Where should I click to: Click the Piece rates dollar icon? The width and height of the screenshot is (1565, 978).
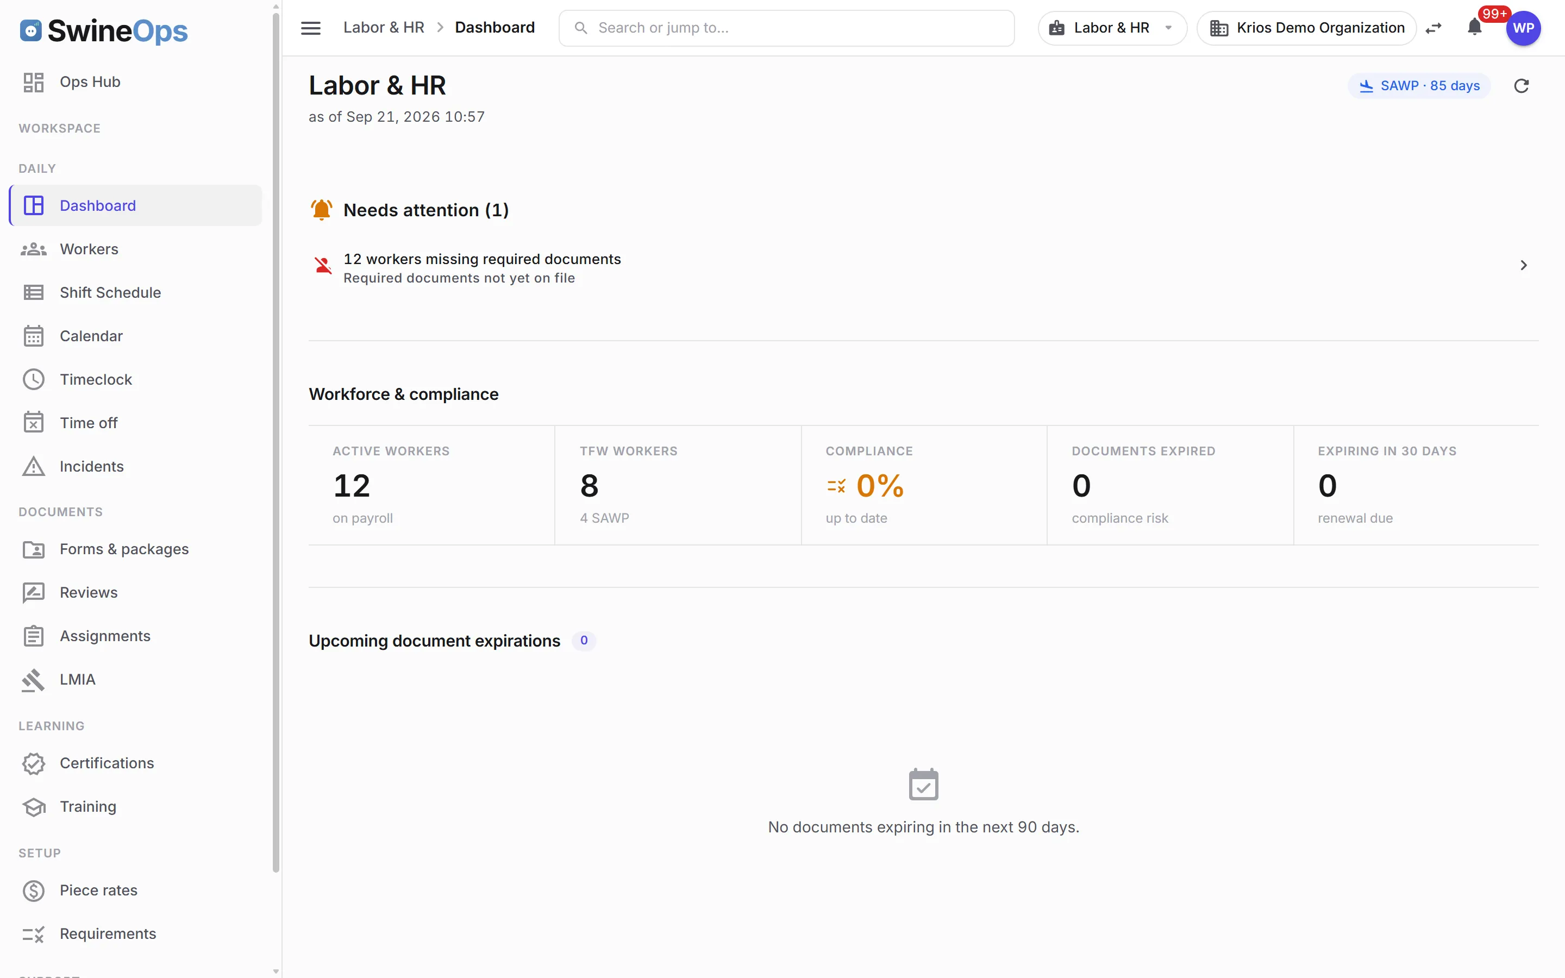[x=34, y=890]
